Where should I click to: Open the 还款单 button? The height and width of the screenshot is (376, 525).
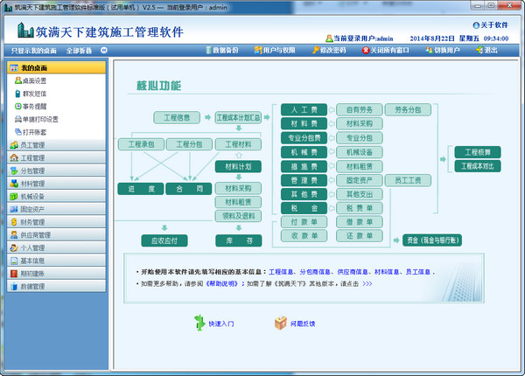(x=360, y=235)
